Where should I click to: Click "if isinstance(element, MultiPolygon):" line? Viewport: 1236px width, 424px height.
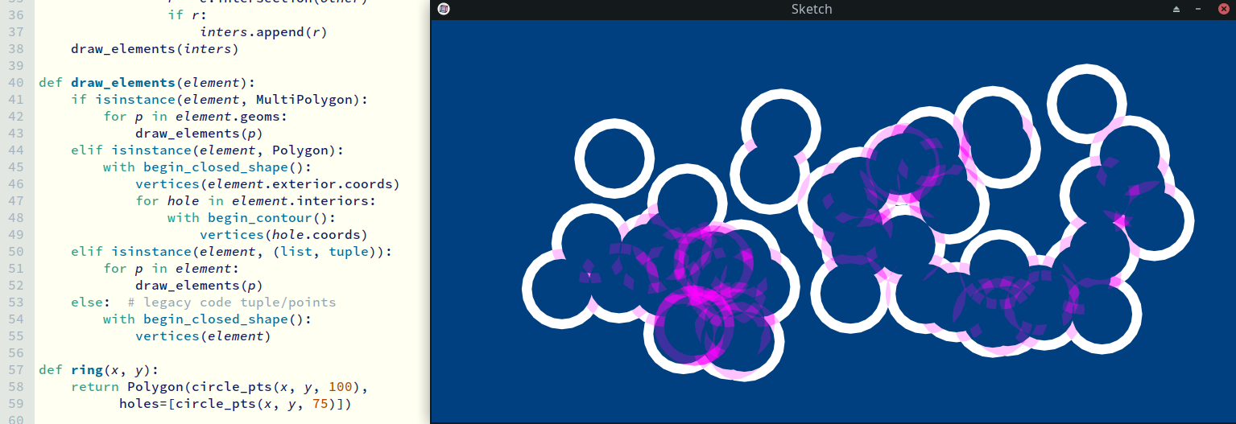click(x=219, y=100)
